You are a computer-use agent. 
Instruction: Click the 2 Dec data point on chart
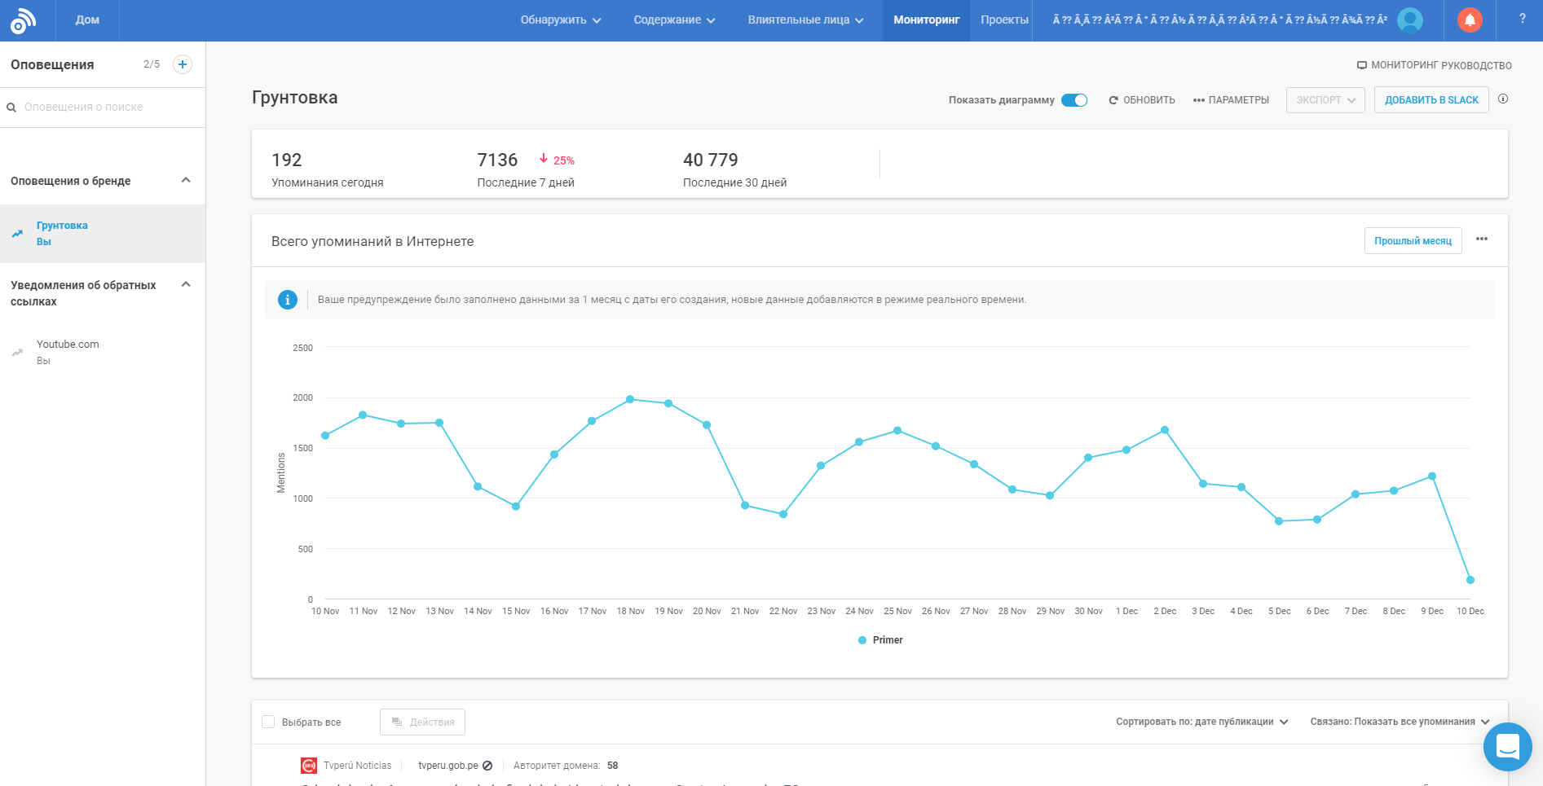click(x=1165, y=430)
